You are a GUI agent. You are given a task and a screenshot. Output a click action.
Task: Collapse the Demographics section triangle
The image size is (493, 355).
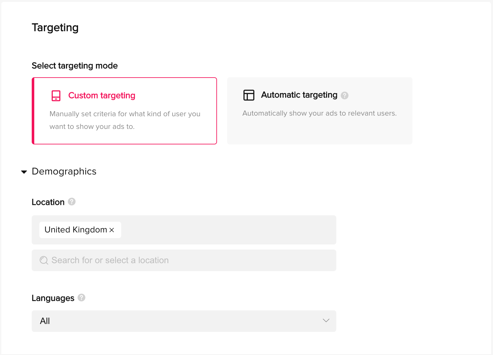[x=24, y=172]
